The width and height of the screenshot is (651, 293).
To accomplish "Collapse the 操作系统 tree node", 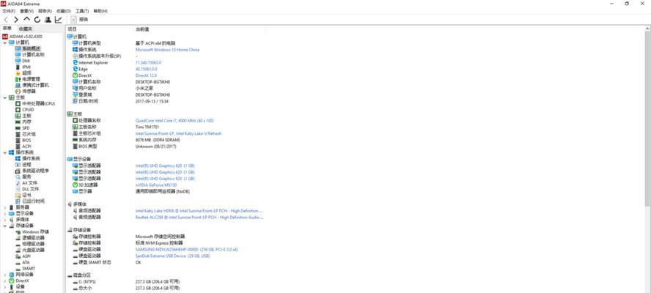I will click(4, 152).
